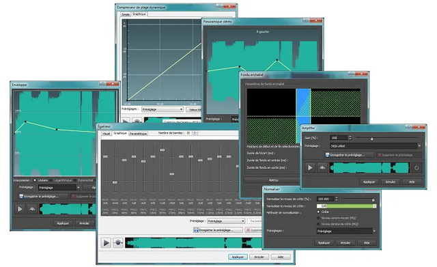Switch to Visuel tab in Égaliseur

[107, 134]
